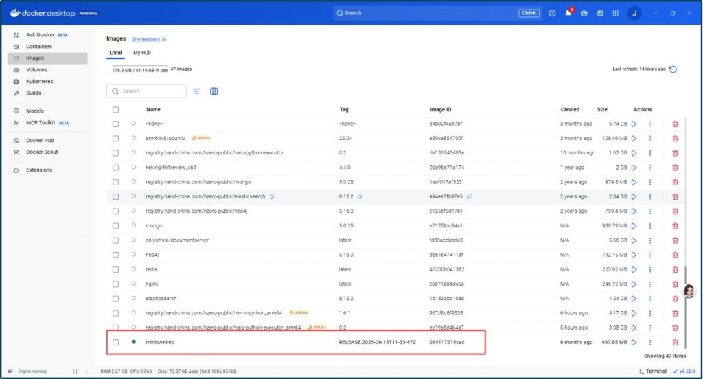Open the Terminal button in status bar
Viewport: 703px width, 379px height.
[652, 371]
